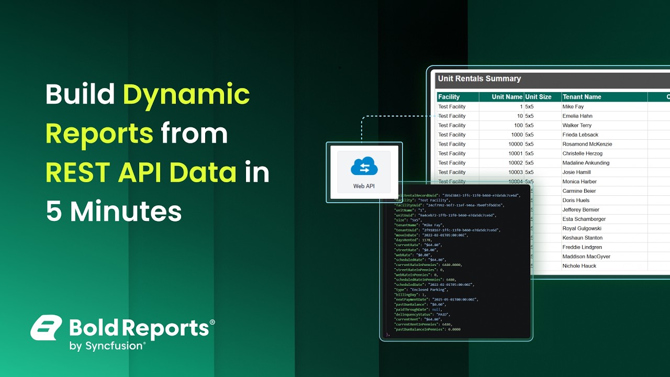Click the 5x5 size cell in Emelia Hahn row

point(529,116)
